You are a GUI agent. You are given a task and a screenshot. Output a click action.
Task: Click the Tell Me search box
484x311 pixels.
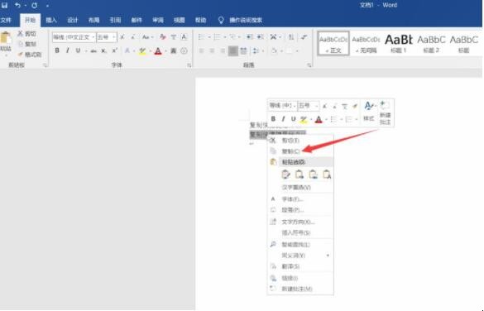246,20
